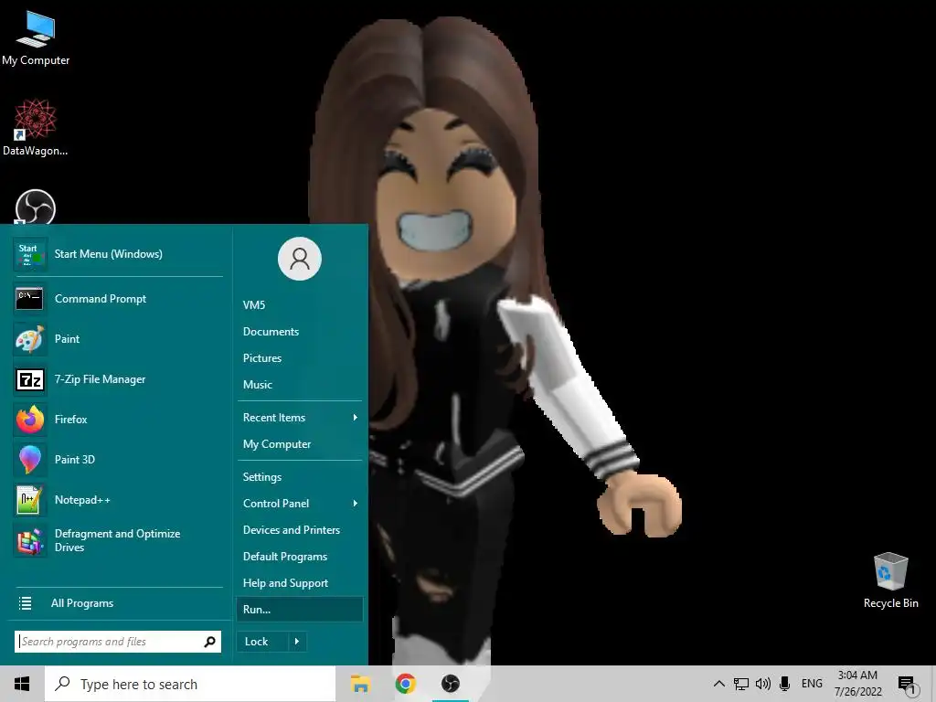Open Default Programs
Screen dimensions: 936x702
(x=300, y=557)
